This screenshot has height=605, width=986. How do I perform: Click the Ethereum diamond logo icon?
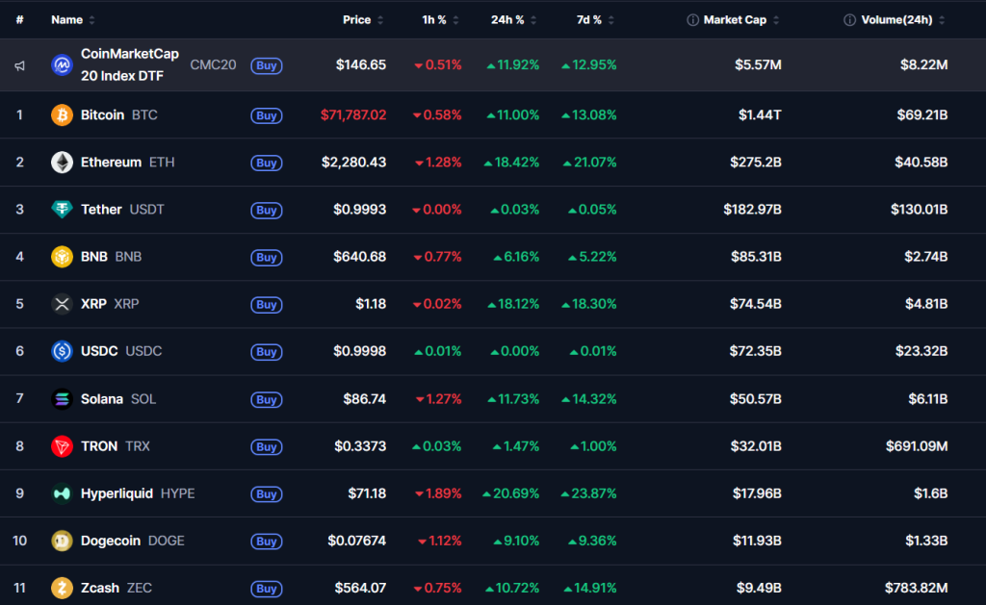tap(62, 163)
